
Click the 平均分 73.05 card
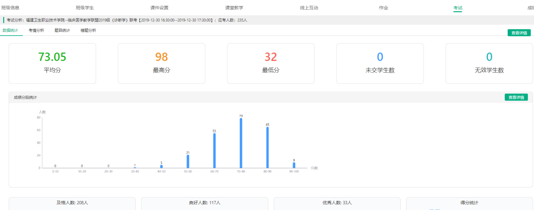(52, 63)
